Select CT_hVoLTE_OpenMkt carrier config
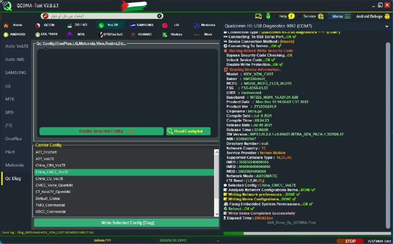The width and height of the screenshot is (393, 244). point(124,191)
